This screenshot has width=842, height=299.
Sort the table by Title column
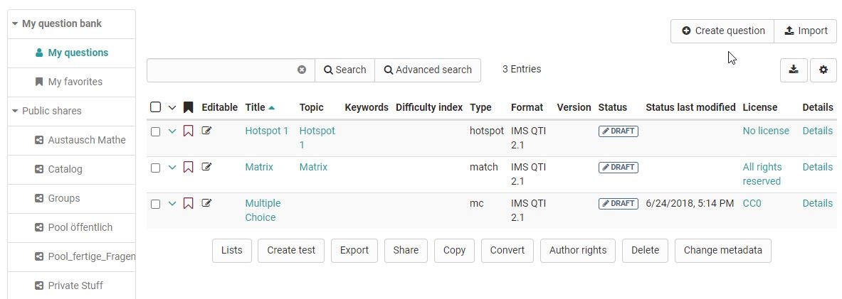pyautogui.click(x=255, y=107)
